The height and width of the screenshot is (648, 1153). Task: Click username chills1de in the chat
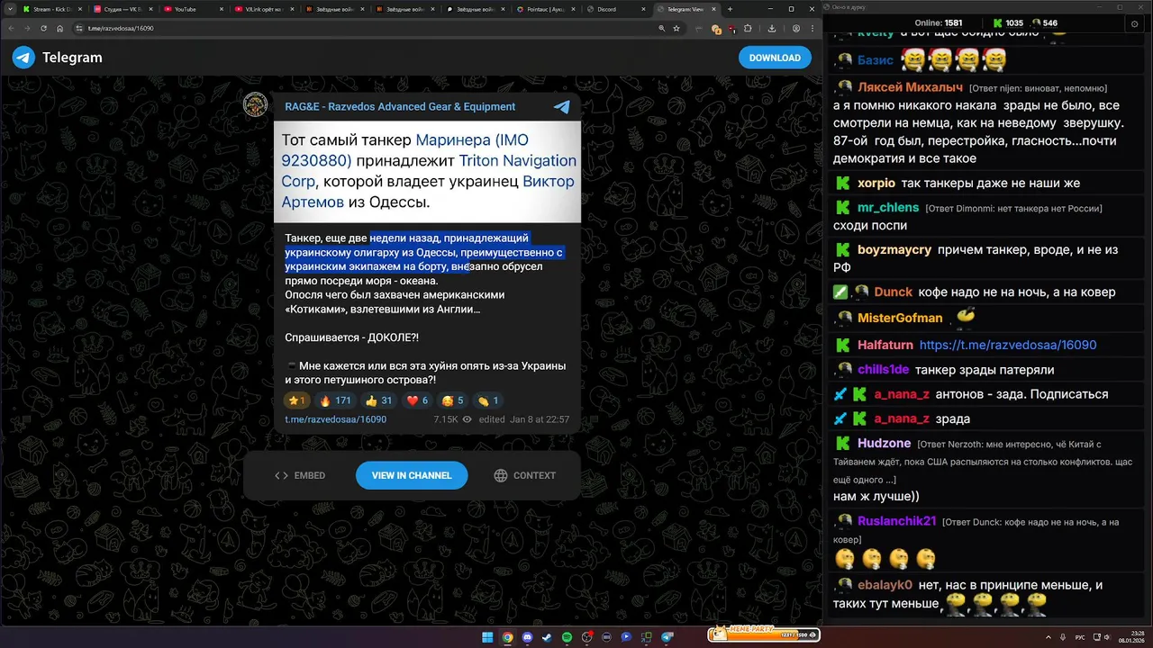click(882, 369)
